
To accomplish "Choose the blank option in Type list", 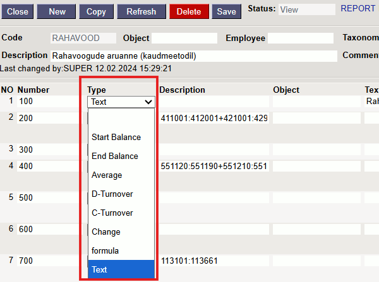I will [120, 119].
